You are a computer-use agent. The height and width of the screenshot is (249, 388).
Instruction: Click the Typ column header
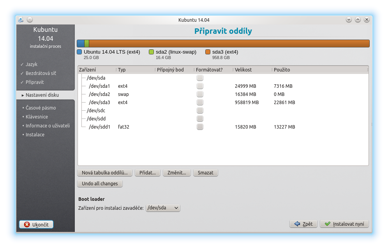click(x=136, y=70)
